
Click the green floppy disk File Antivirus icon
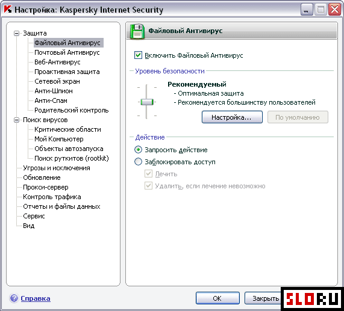pos(137,31)
